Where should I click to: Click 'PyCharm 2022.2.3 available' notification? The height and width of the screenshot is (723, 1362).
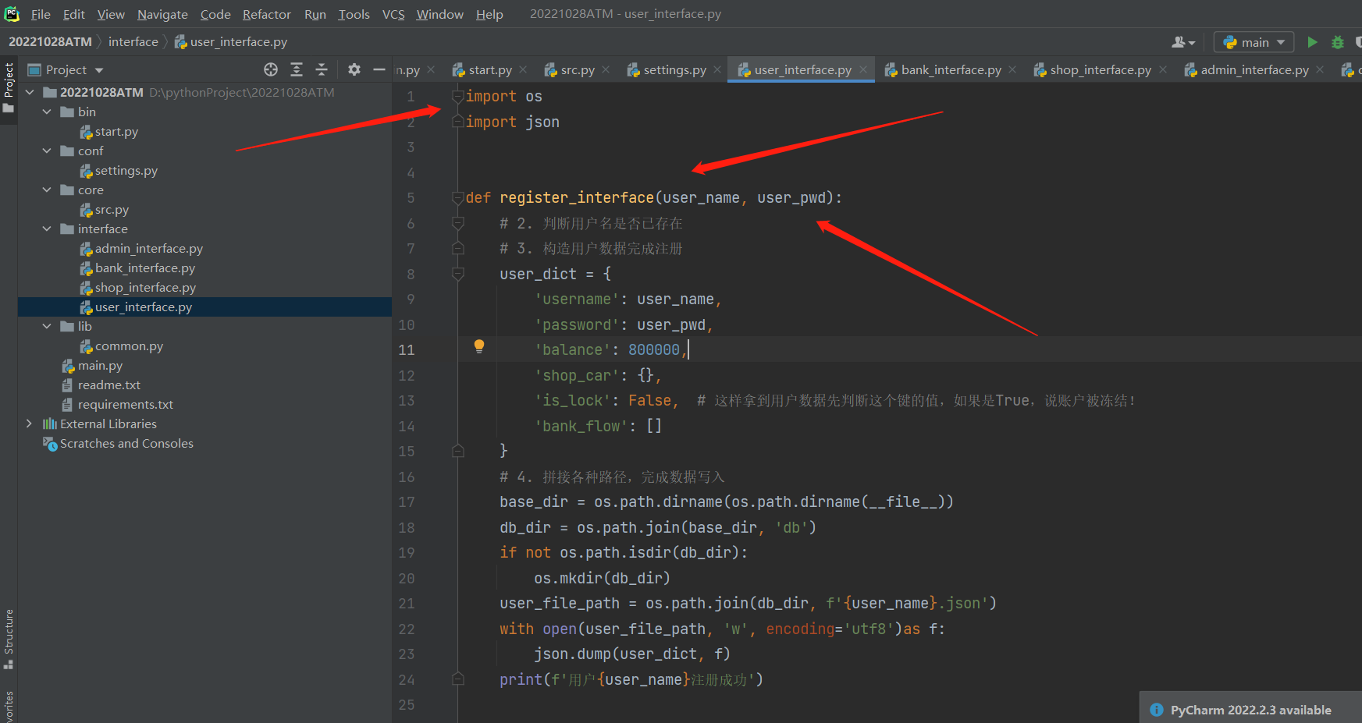coord(1250,710)
